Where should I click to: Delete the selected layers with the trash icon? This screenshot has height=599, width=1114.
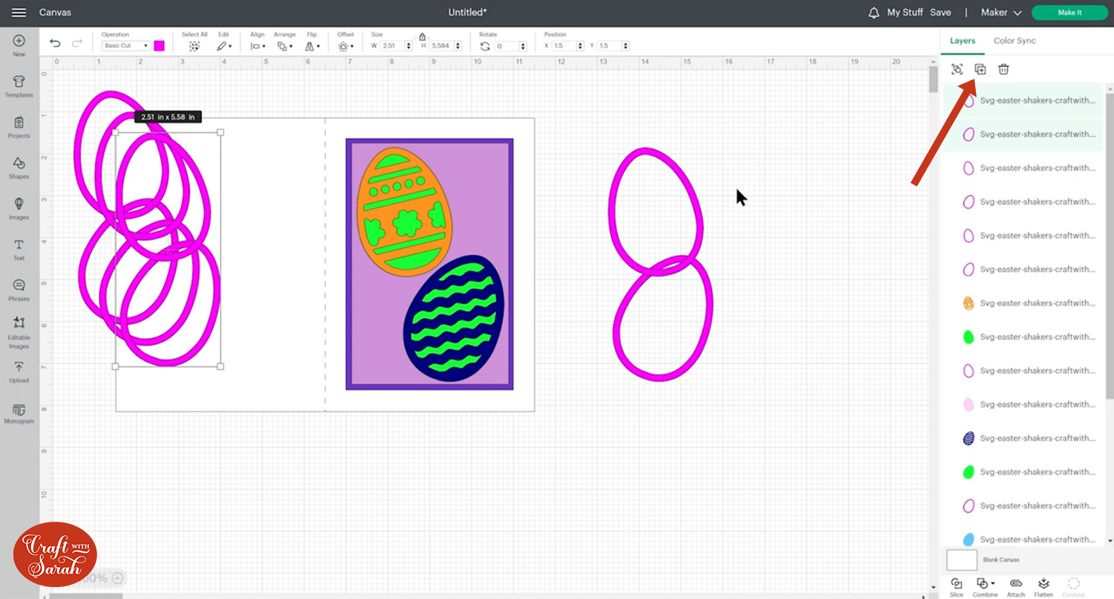click(x=1003, y=69)
